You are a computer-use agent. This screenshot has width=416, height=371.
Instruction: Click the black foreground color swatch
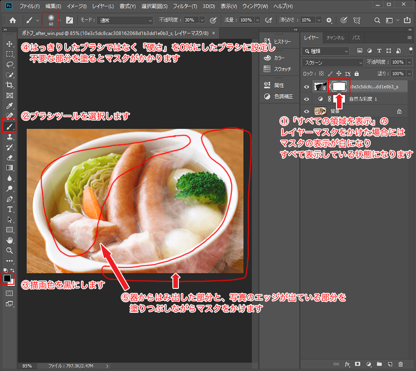[x=7, y=278]
